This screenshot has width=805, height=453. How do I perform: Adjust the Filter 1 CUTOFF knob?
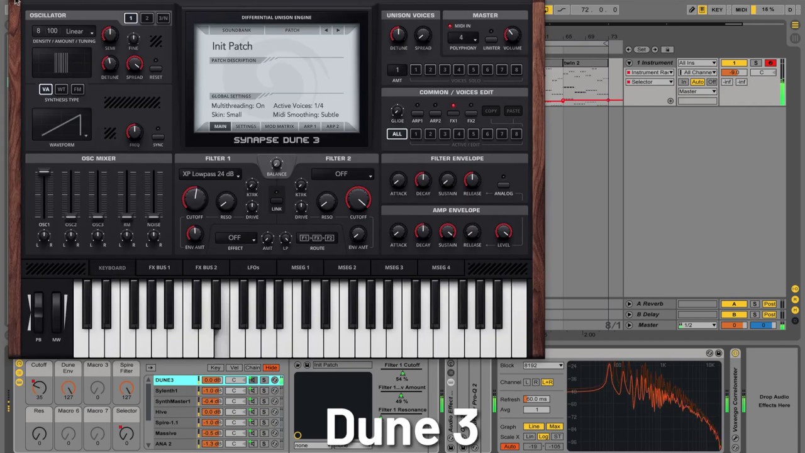pyautogui.click(x=194, y=199)
